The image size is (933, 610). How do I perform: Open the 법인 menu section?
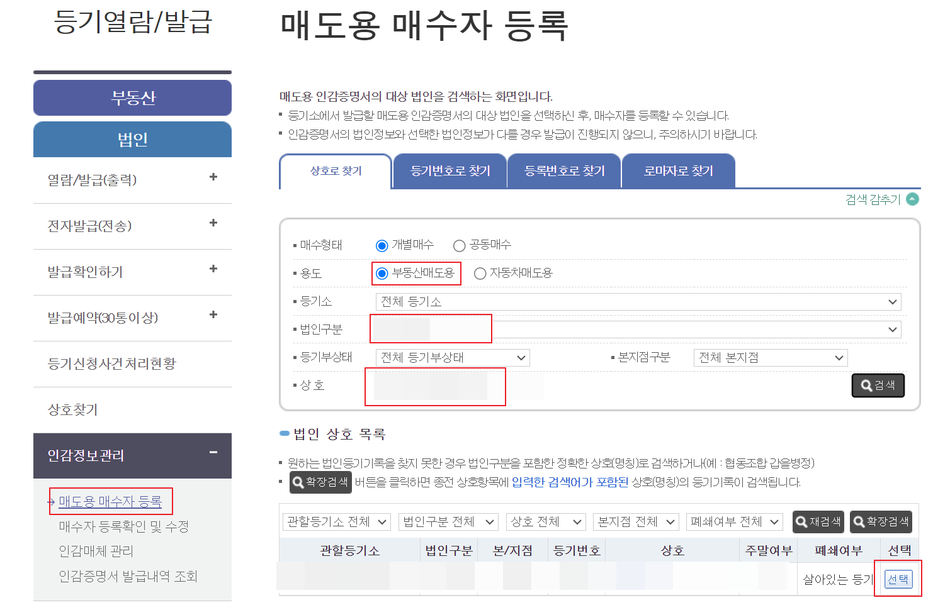[132, 140]
